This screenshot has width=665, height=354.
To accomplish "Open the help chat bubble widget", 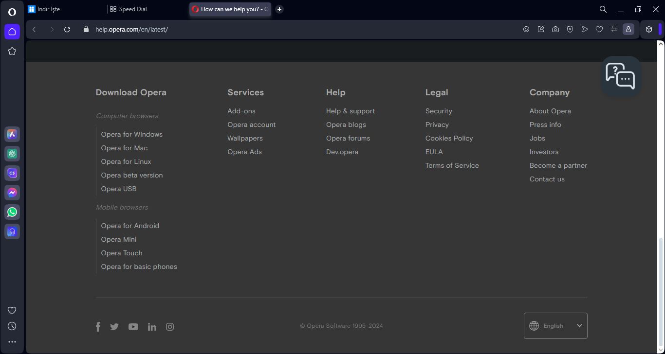I will (621, 76).
